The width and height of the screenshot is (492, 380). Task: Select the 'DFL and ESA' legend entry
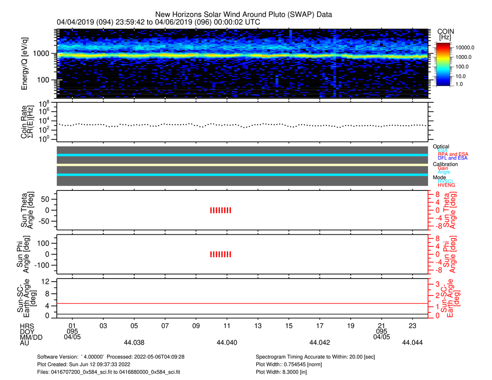(x=453, y=158)
